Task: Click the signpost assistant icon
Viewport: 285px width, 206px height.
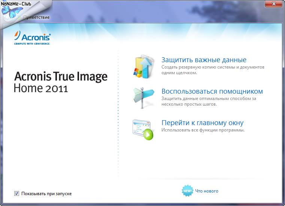Action: [x=143, y=97]
